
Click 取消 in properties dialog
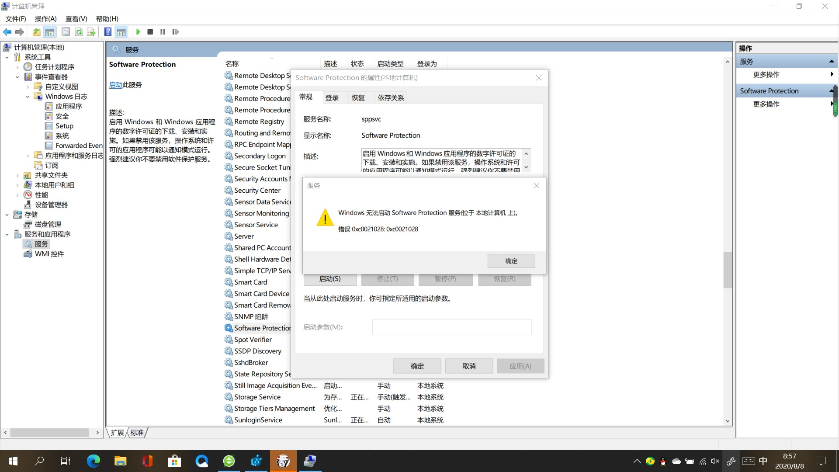[469, 366]
